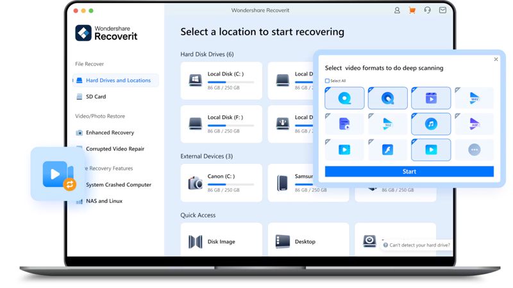Click Can't detect your hard drive link

419,245
